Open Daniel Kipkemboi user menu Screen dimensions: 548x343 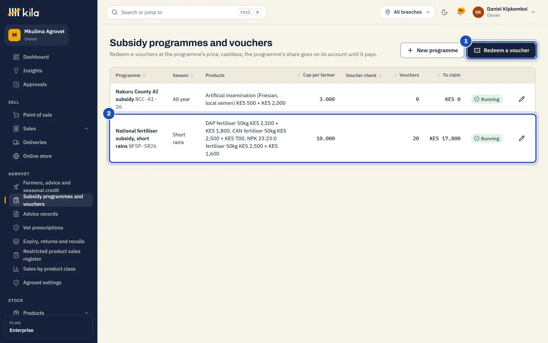pyautogui.click(x=504, y=12)
